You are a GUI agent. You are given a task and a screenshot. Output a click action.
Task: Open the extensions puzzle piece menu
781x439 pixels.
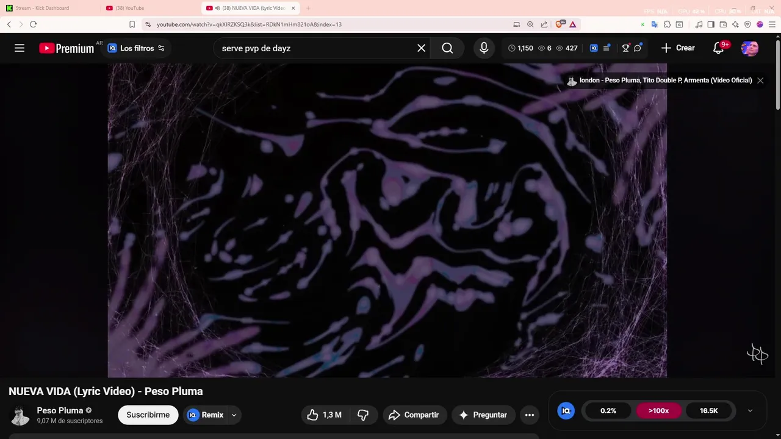pyautogui.click(x=667, y=24)
